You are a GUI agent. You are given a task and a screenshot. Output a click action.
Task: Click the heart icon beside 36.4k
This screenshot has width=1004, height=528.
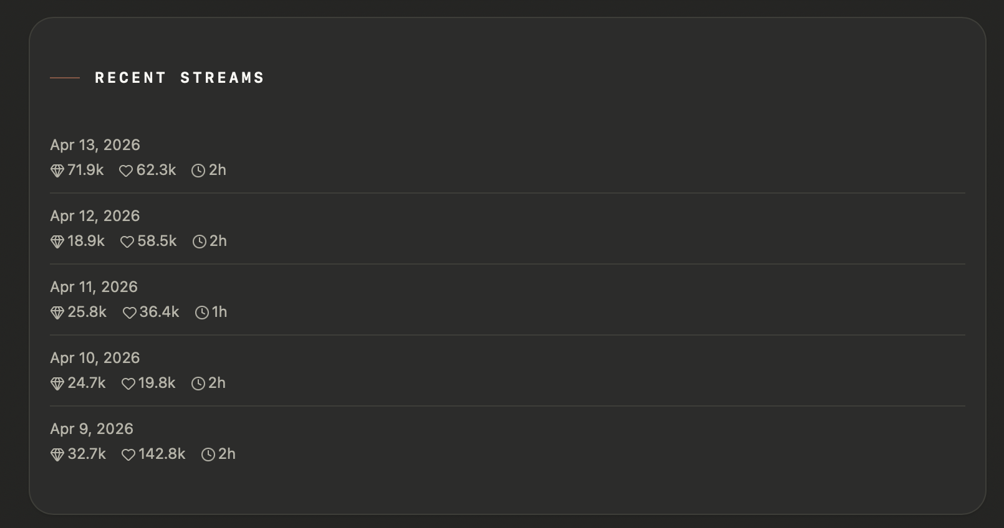click(130, 313)
